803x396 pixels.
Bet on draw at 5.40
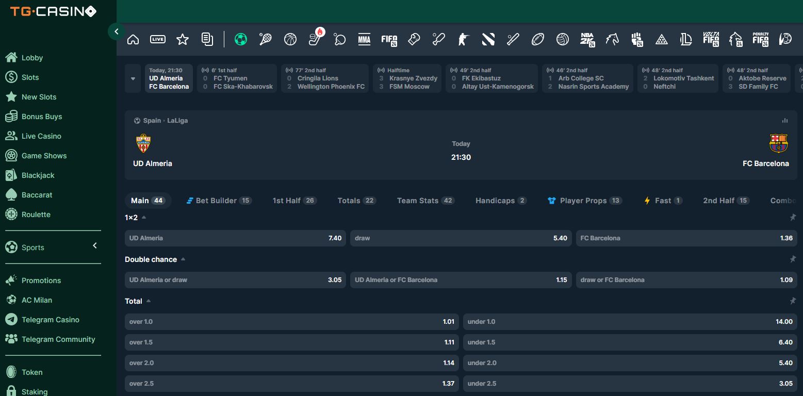(x=461, y=238)
